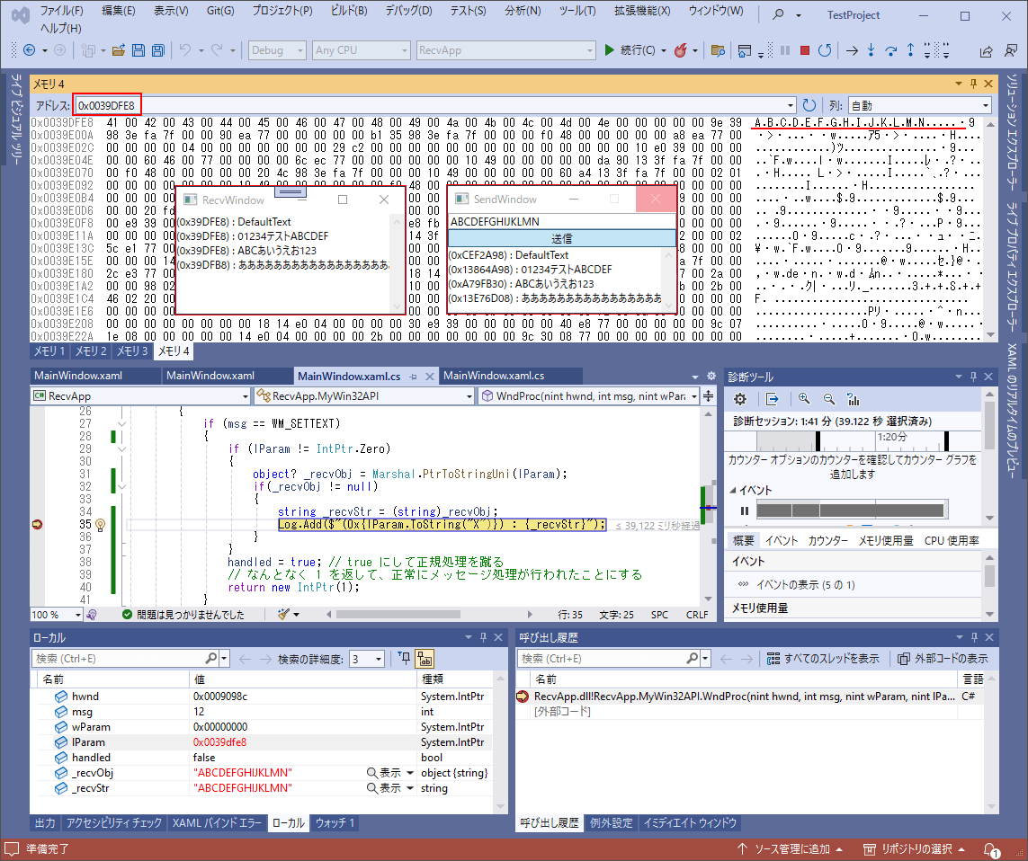Click the Hot Reload flame icon
The image size is (1028, 861).
[x=680, y=50]
